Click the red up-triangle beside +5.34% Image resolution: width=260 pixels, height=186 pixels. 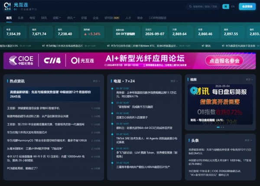(85, 34)
